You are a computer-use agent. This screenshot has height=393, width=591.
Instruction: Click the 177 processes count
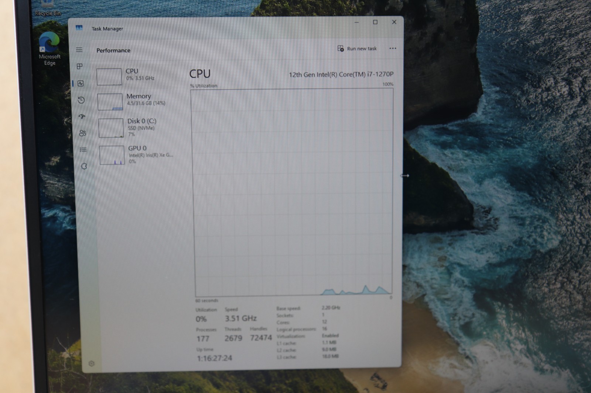(203, 338)
